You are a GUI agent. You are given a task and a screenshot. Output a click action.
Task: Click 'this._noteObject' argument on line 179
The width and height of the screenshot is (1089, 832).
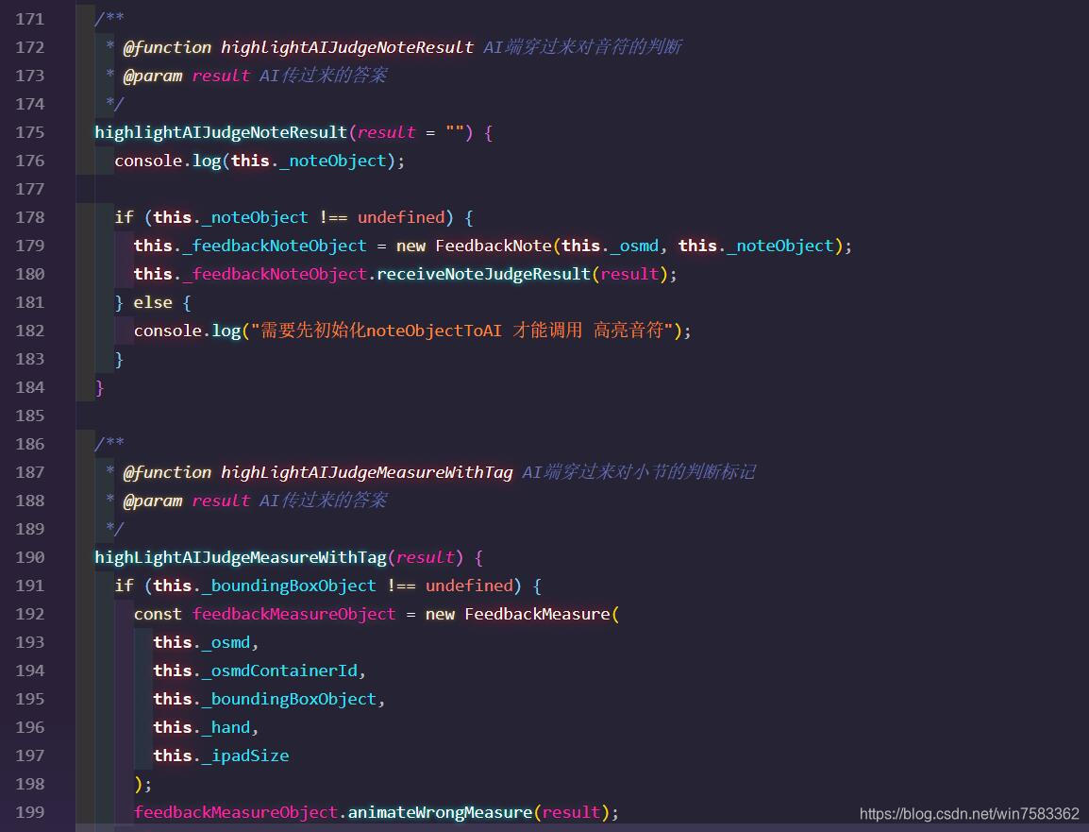pos(756,246)
